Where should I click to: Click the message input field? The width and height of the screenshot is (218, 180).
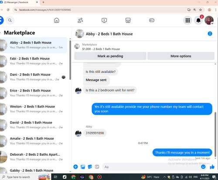tap(151, 167)
